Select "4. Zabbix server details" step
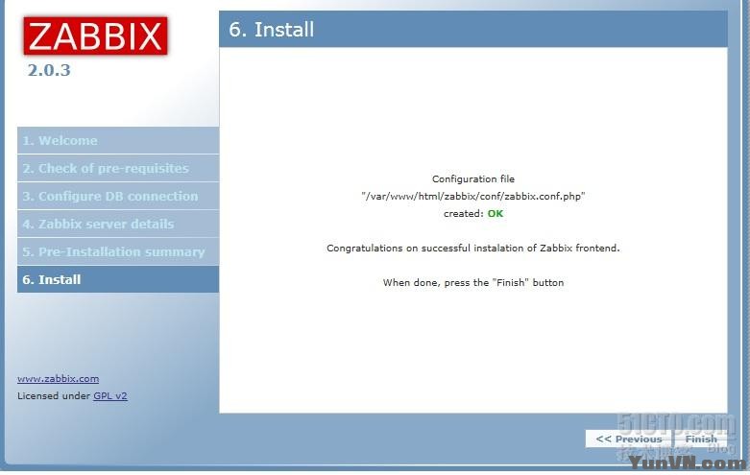 [x=118, y=224]
